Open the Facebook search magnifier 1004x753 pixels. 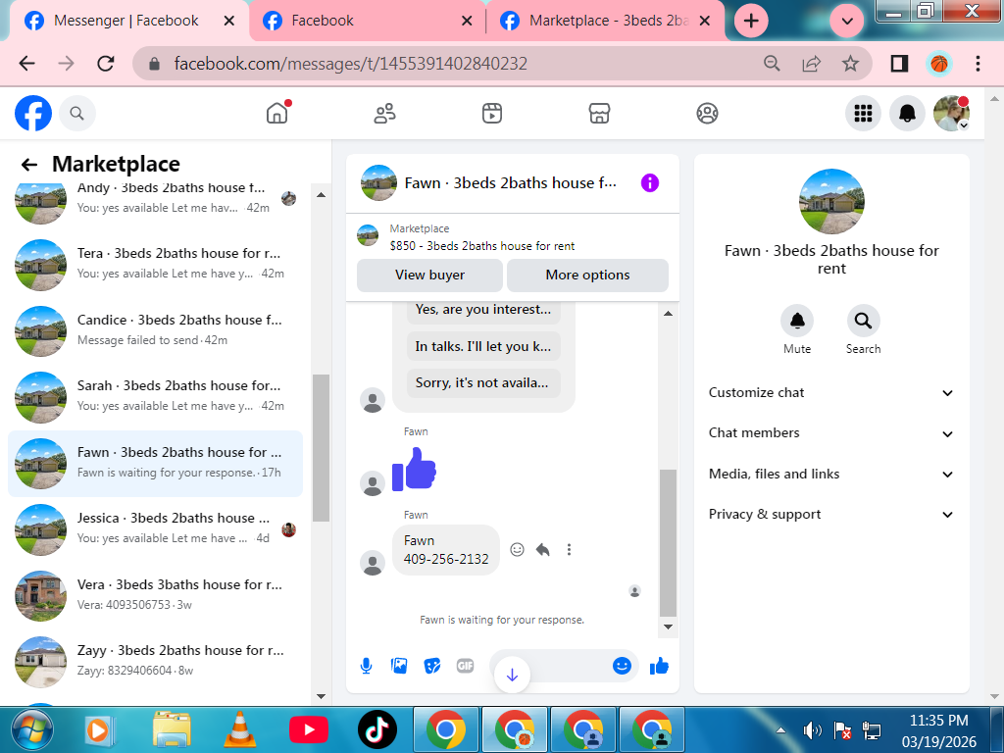point(77,114)
